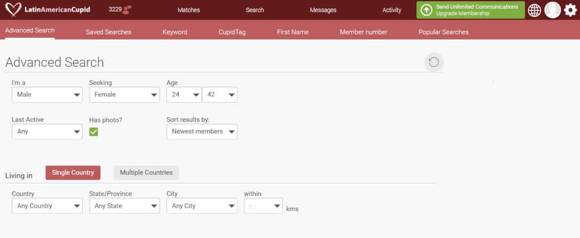This screenshot has height=238, width=580.
Task: Open Messages in top navigation
Action: pos(323,10)
